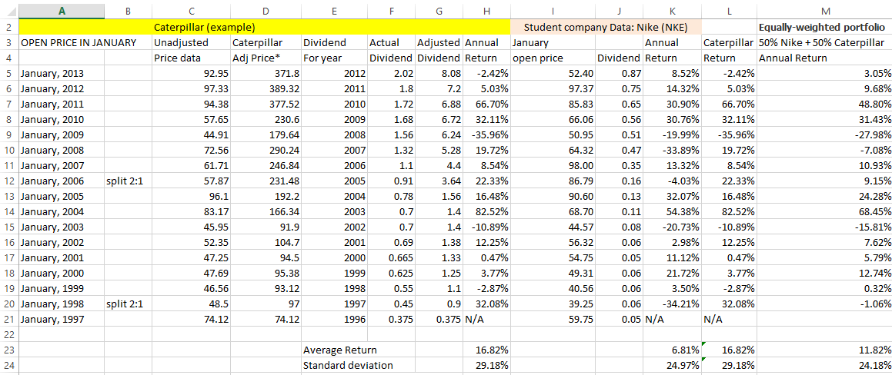The image size is (892, 375).
Task: Select the column A header
Action: [61, 11]
